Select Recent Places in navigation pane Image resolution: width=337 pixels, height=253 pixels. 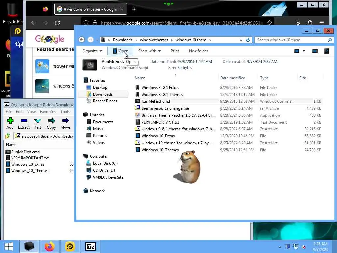tap(105, 101)
